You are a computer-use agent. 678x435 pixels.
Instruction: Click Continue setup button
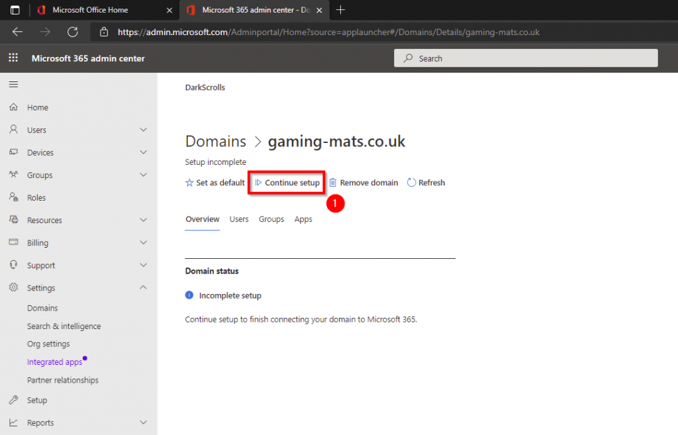[x=287, y=183]
